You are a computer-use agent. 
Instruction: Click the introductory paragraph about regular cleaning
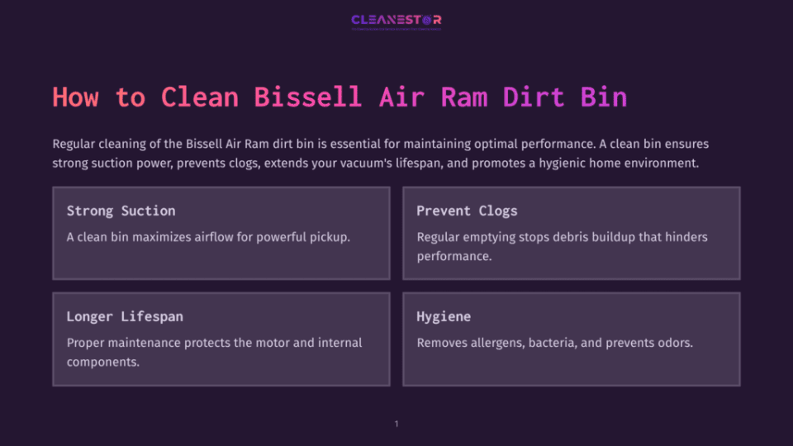[x=381, y=154]
